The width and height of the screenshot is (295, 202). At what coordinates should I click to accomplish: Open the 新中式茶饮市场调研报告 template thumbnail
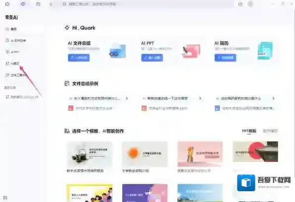tap(90, 154)
